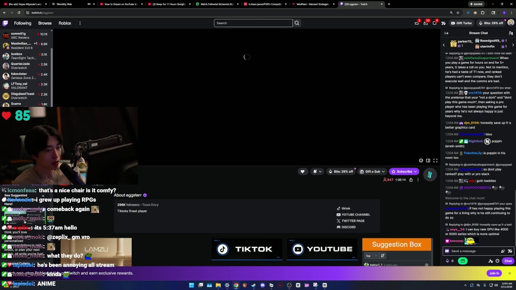Click the search magnifier button
516x290 pixels.
point(297,23)
